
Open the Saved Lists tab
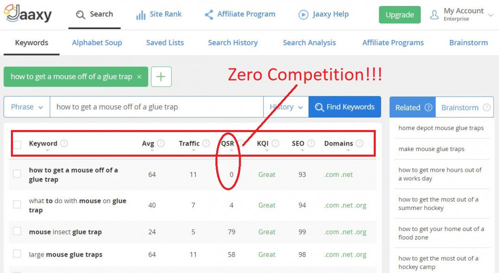pyautogui.click(x=165, y=42)
